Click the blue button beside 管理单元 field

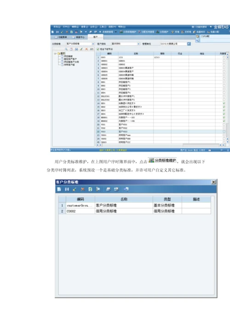coord(189,44)
